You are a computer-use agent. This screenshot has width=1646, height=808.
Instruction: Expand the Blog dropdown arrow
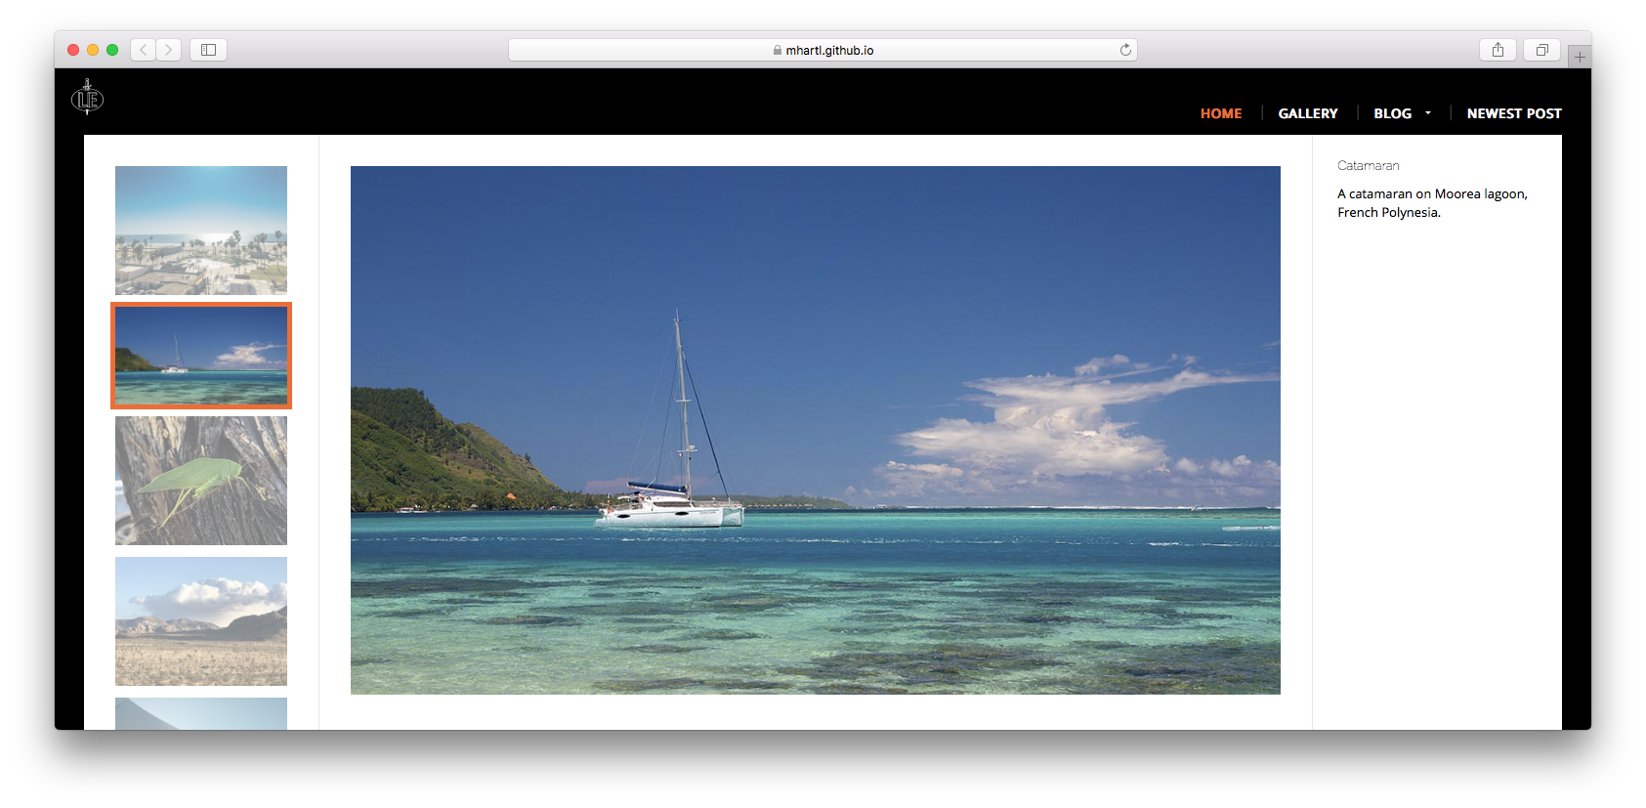click(x=1428, y=113)
